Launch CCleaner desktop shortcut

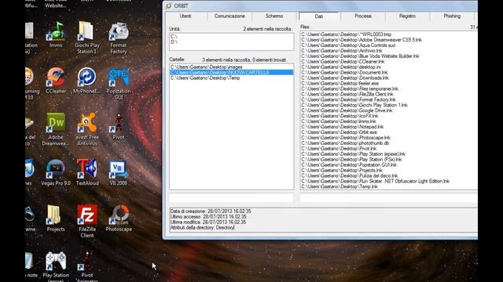tap(56, 81)
